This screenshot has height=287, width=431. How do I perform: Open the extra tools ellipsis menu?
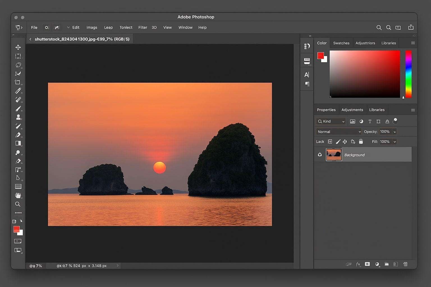(x=18, y=213)
